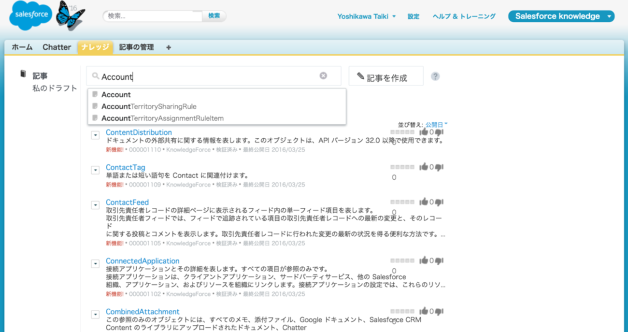
Task: Thumbs down the ContactFeed article
Action: tap(439, 202)
